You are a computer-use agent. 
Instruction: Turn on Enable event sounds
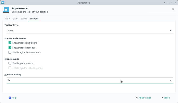(x=10, y=63)
